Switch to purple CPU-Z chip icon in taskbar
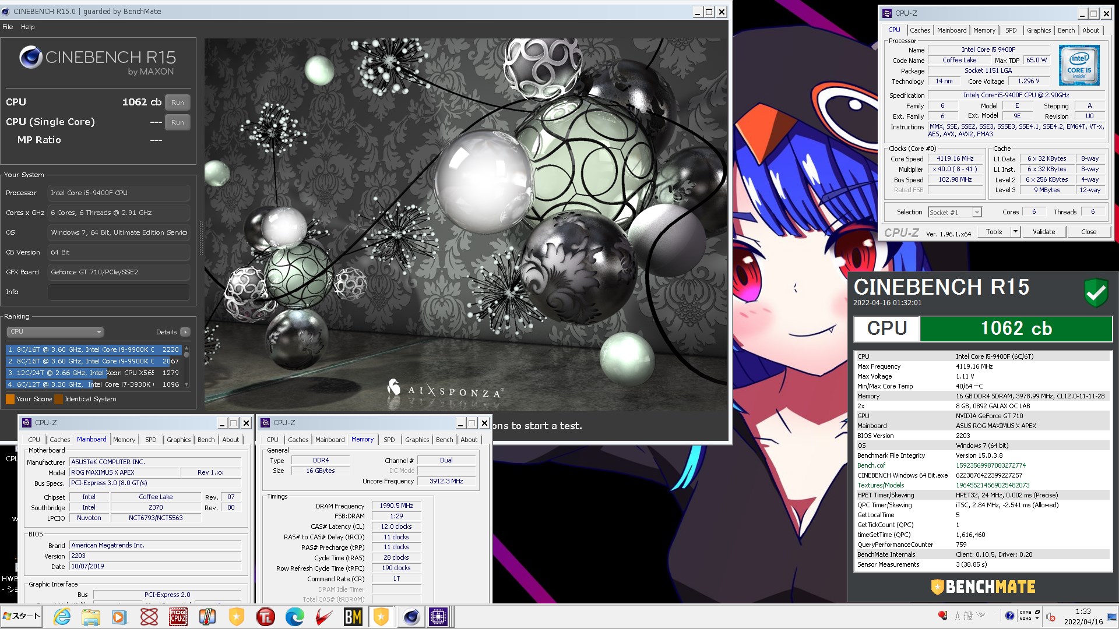The image size is (1119, 629). pos(438,617)
